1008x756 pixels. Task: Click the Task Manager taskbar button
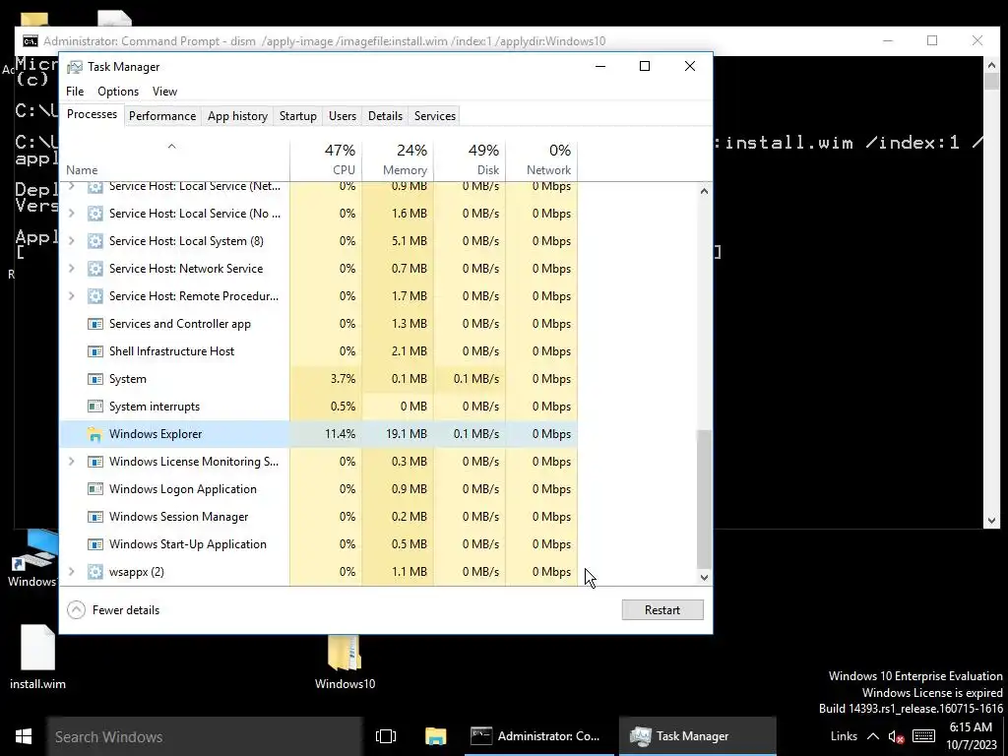pos(697,736)
